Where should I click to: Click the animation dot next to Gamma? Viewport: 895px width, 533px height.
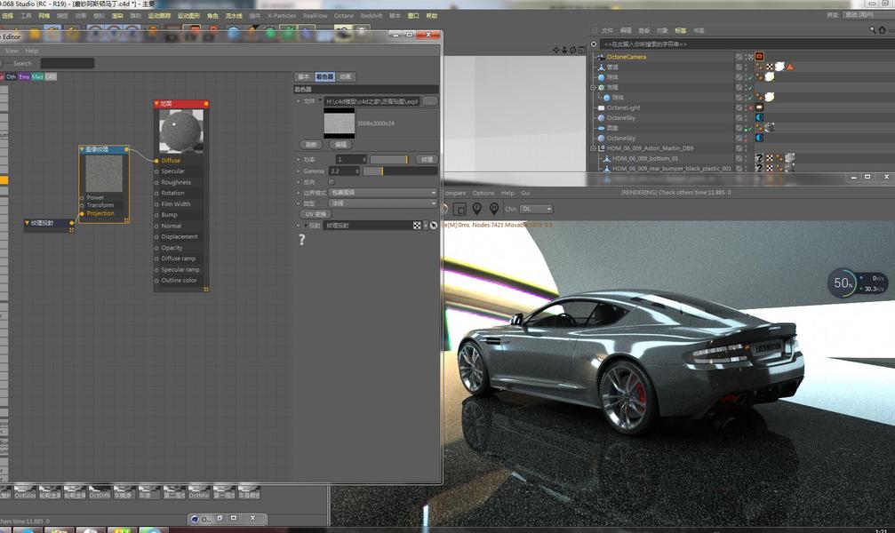298,171
